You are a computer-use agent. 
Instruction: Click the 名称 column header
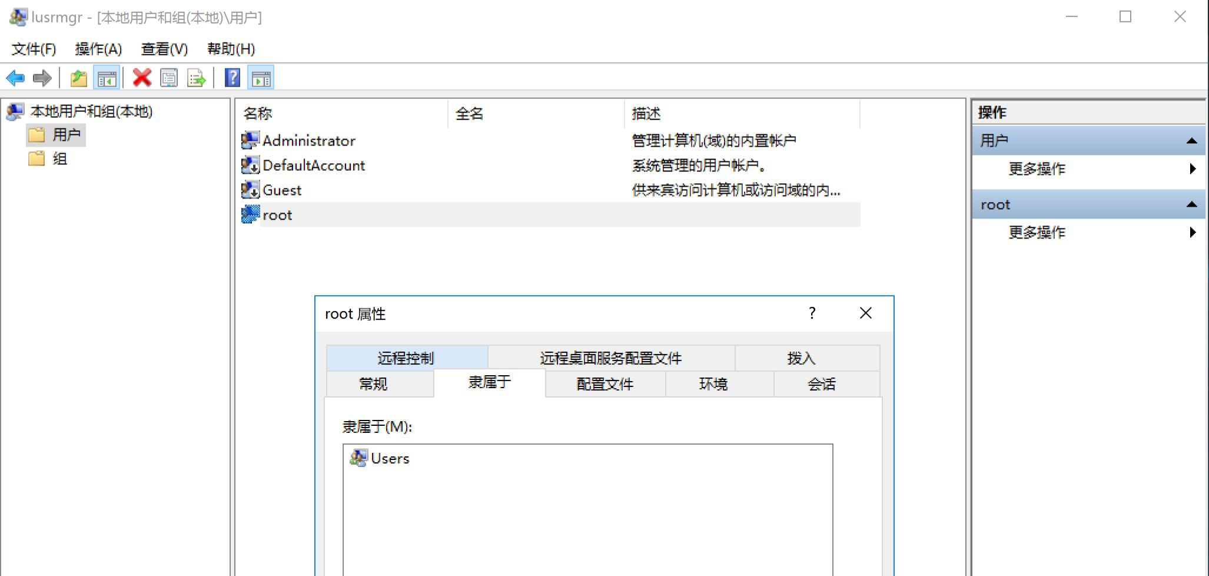coord(258,114)
